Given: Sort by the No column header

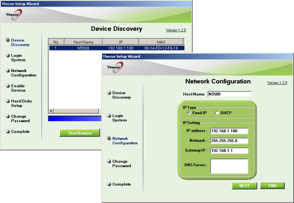Looking at the screenshot, I should coord(56,42).
